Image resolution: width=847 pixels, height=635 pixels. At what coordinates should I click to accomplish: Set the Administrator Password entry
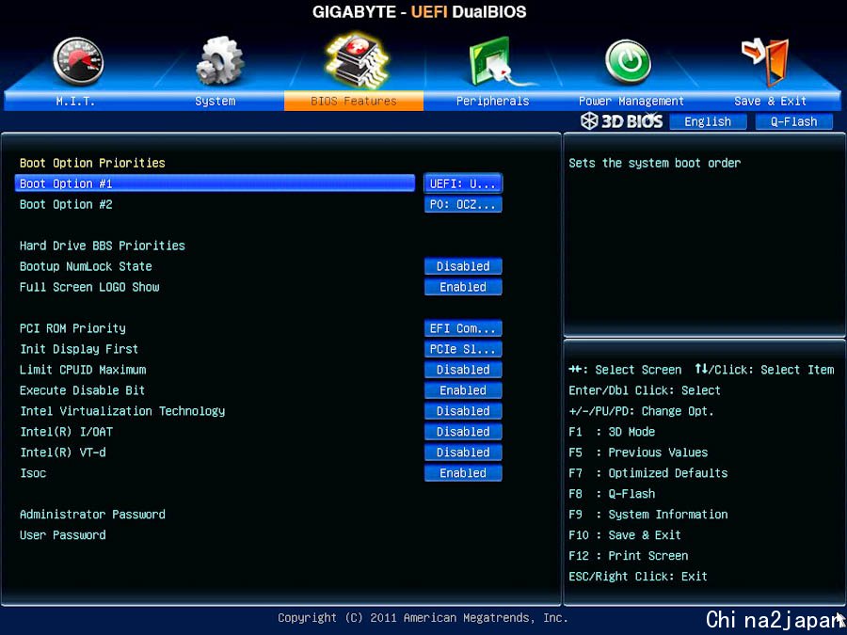point(92,514)
